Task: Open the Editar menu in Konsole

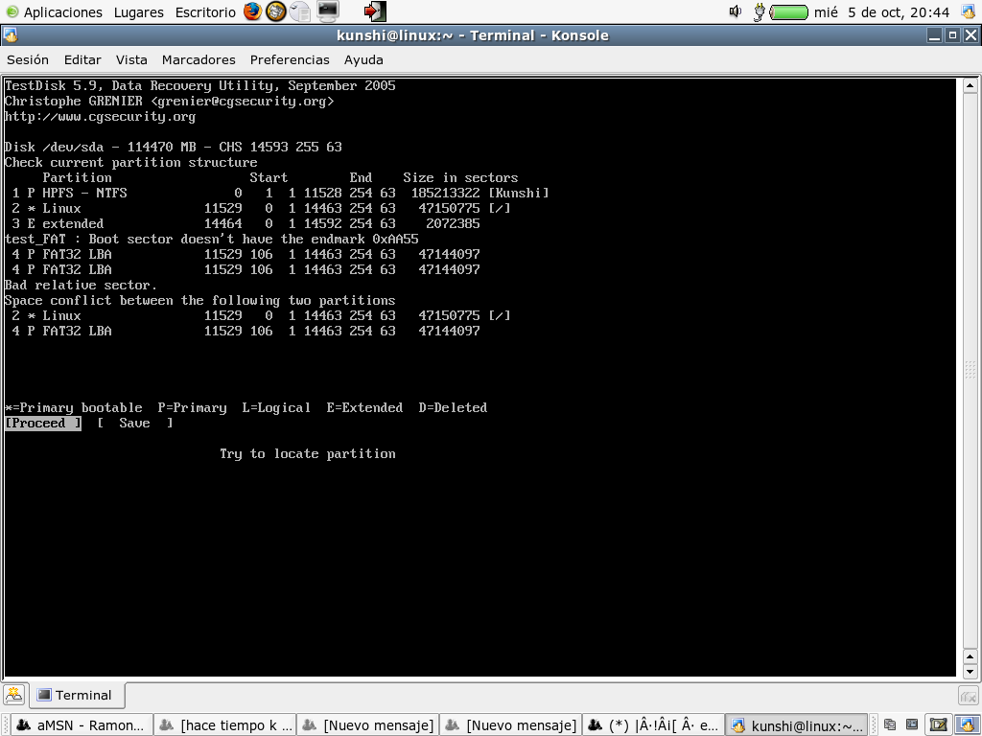Action: (x=82, y=59)
